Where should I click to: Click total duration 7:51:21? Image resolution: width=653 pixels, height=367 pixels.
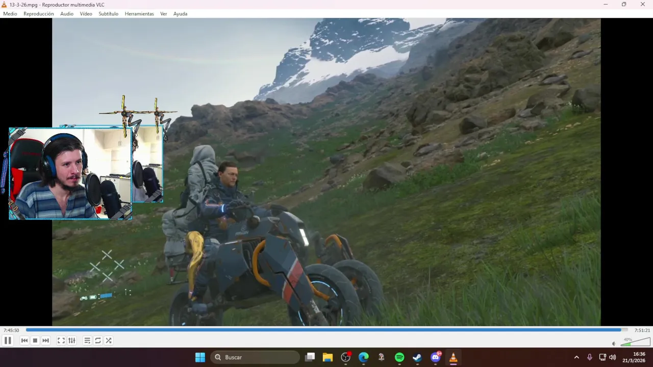click(642, 330)
